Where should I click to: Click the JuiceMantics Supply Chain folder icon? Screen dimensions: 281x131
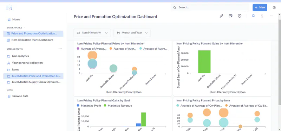point(8,82)
